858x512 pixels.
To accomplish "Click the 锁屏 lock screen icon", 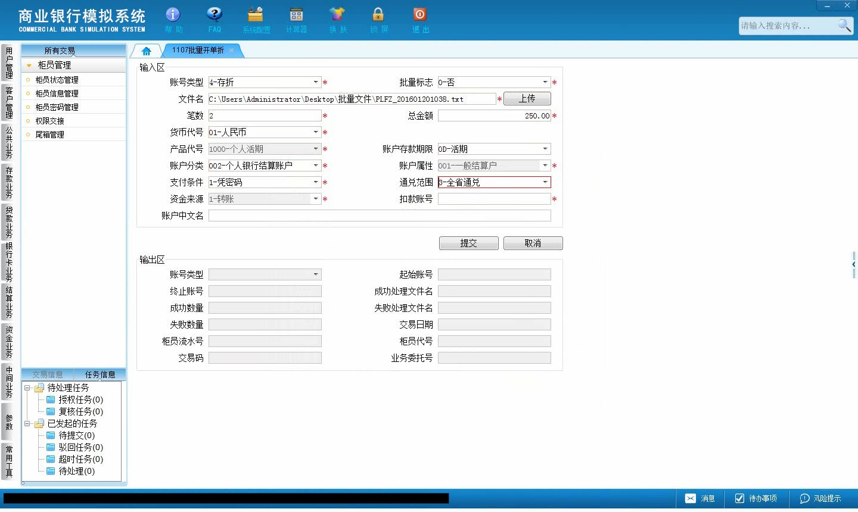I will click(x=378, y=19).
